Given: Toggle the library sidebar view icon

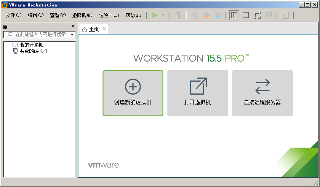Looking at the screenshot, I should pos(234,15).
